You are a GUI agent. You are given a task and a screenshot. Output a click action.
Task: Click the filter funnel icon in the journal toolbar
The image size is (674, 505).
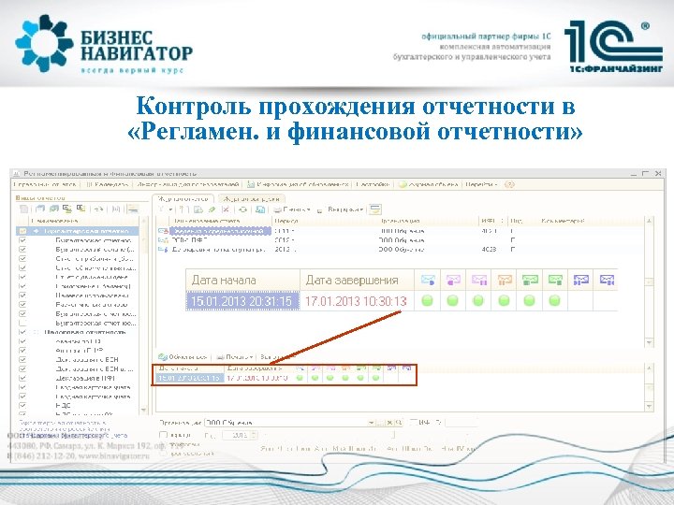161,209
